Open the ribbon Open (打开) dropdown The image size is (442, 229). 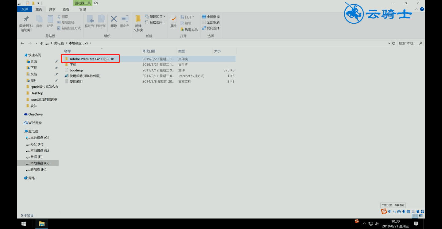187,17
